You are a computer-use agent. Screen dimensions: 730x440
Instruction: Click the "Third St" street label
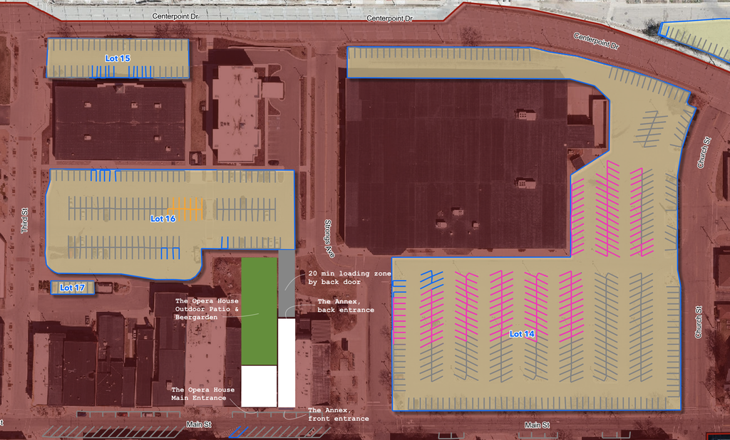coord(25,221)
